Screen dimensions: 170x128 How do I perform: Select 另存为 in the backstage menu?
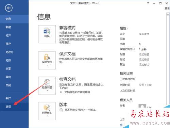[x=14, y=52]
